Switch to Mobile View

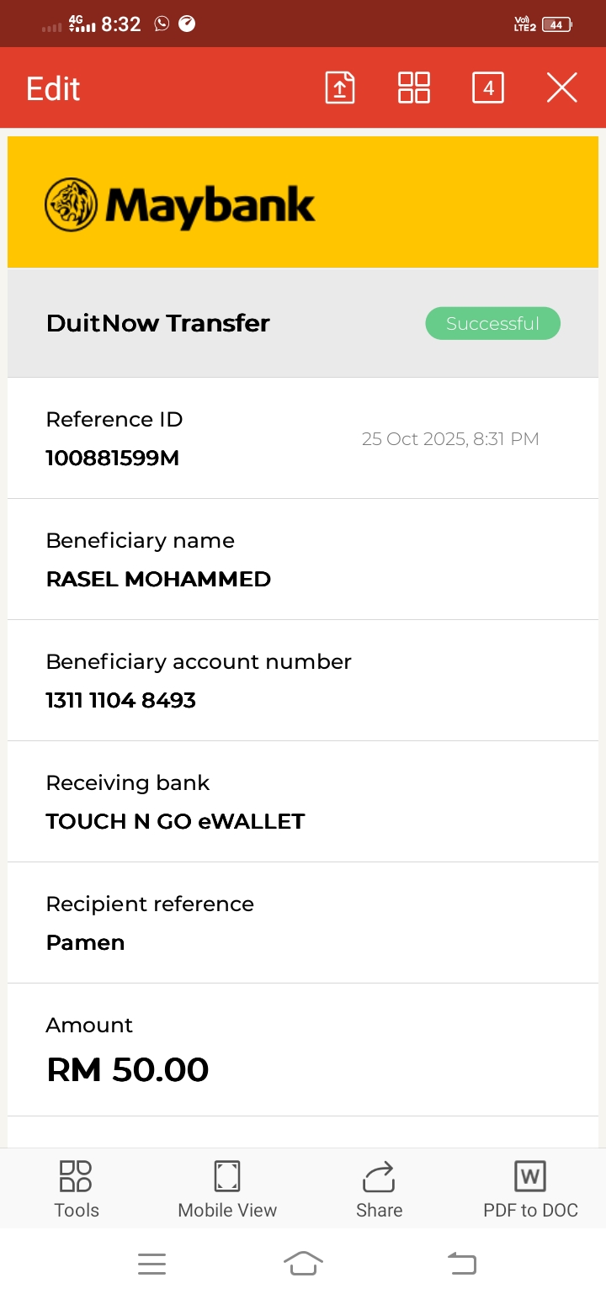pyautogui.click(x=227, y=1188)
